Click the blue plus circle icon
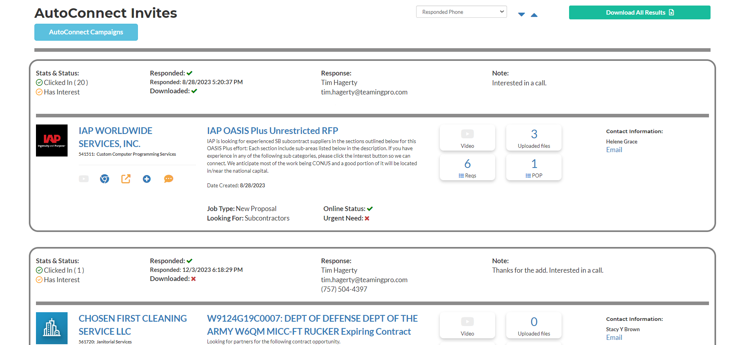This screenshot has width=739, height=345. (147, 179)
